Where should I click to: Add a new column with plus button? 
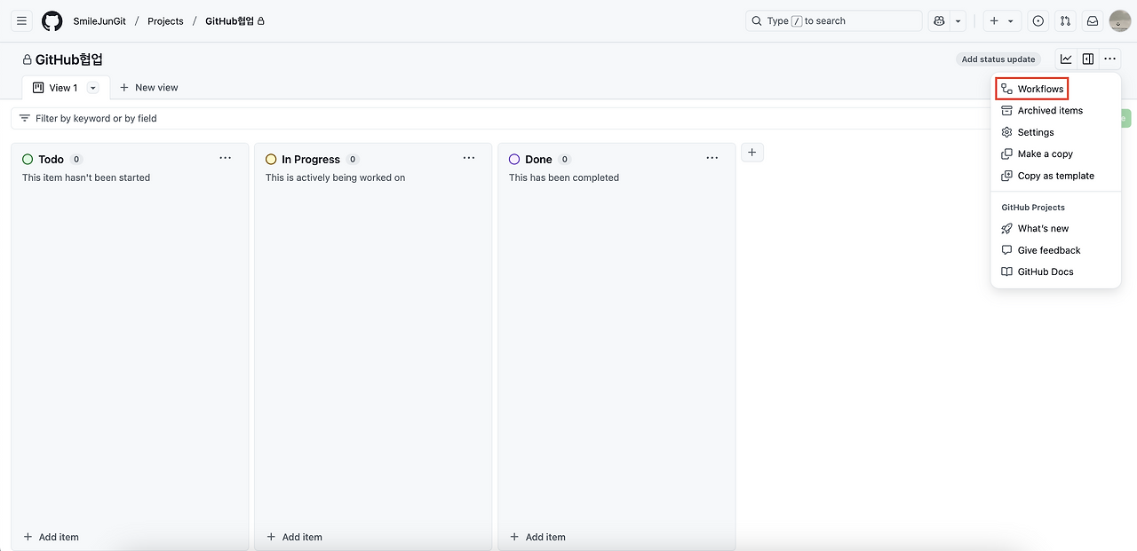[x=752, y=153]
